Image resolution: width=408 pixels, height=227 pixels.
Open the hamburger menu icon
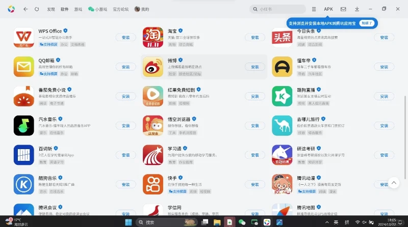[314, 9]
